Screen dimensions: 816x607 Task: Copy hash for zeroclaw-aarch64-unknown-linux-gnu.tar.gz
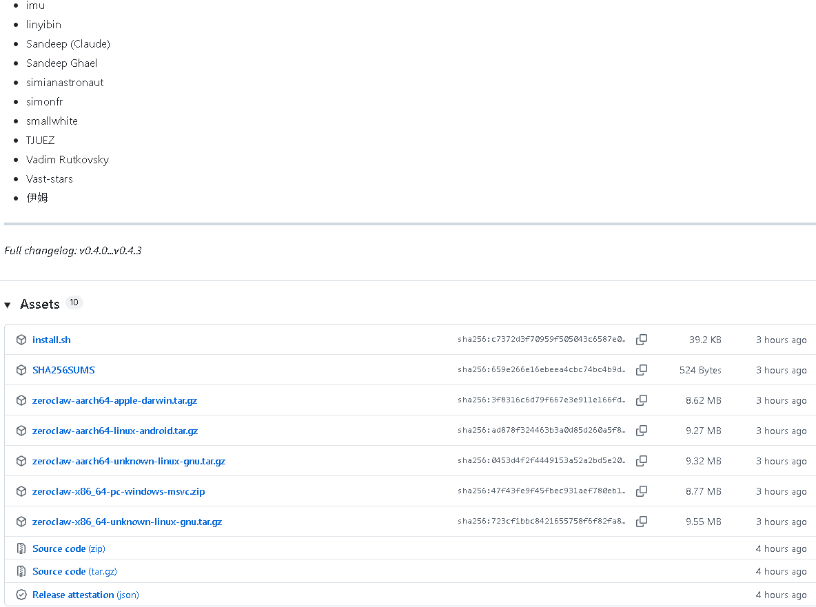[x=642, y=461]
